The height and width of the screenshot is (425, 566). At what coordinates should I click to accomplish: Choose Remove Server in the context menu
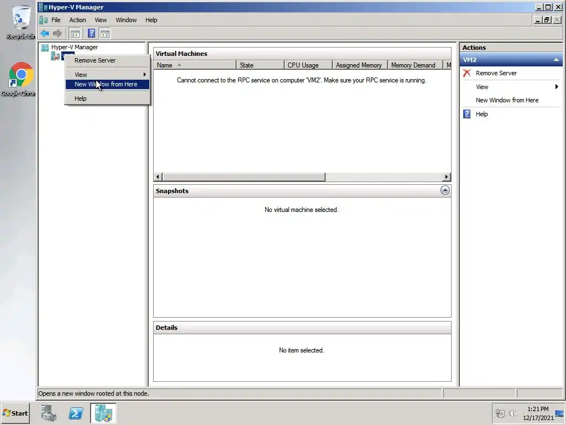coord(107,60)
